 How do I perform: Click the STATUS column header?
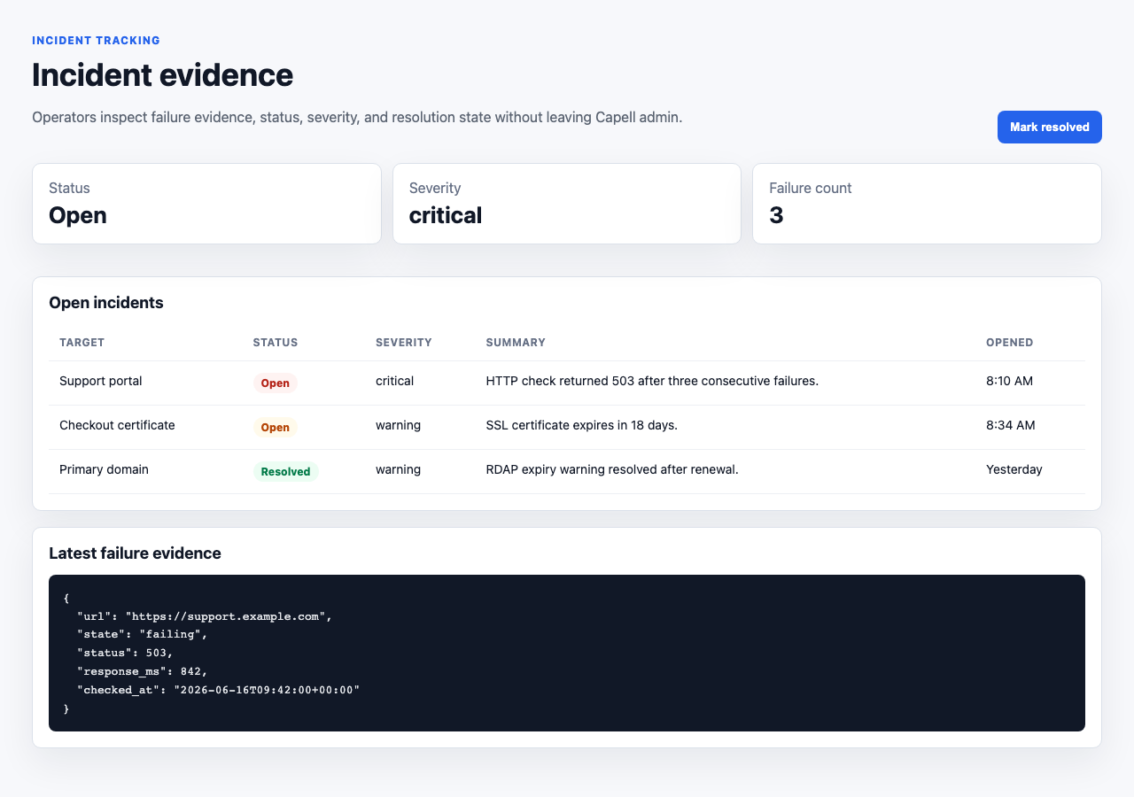point(276,343)
